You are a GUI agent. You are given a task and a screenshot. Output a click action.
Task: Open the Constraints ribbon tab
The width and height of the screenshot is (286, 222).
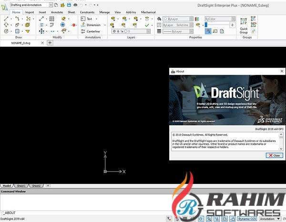pos(87,12)
